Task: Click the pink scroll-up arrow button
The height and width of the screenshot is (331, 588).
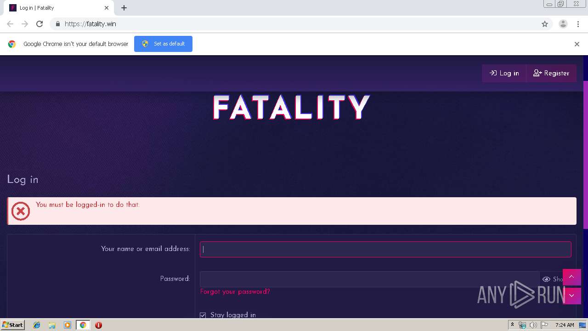Action: point(571,277)
